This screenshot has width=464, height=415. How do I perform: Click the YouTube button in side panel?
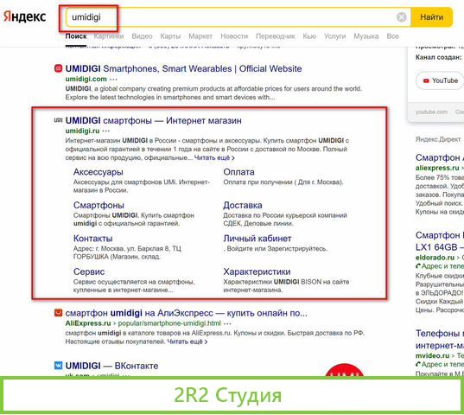(441, 80)
